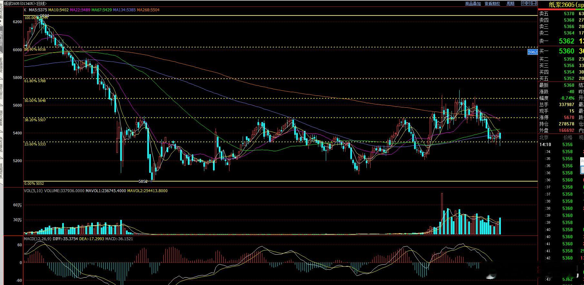
Task: Click the left arrow navigation icon
Action: click(x=524, y=4)
